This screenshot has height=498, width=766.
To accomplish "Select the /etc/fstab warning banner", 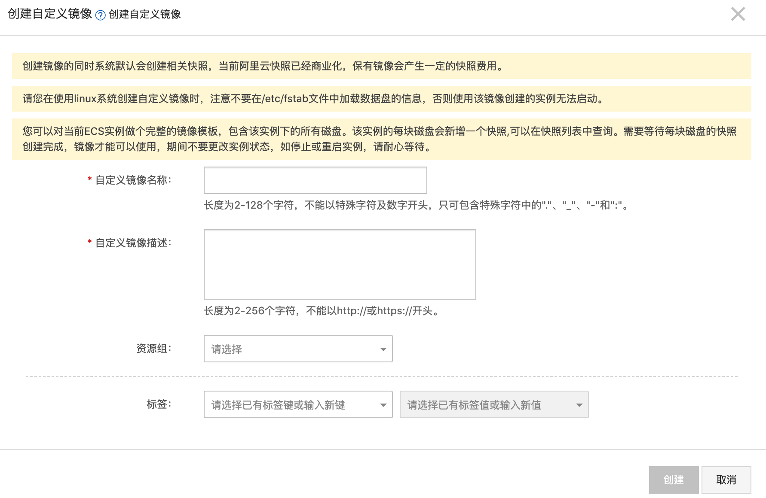I will point(381,99).
